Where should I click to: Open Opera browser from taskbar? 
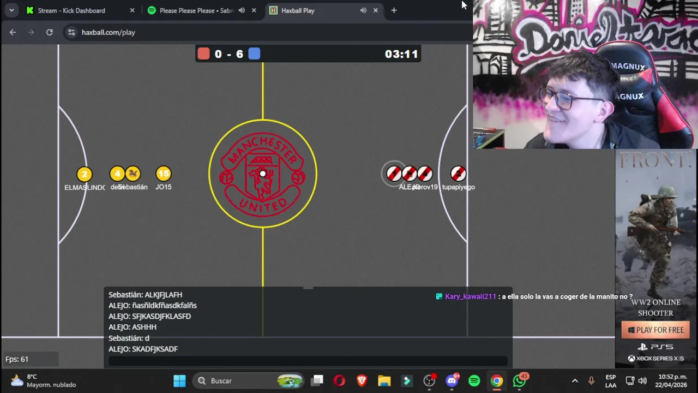click(339, 380)
